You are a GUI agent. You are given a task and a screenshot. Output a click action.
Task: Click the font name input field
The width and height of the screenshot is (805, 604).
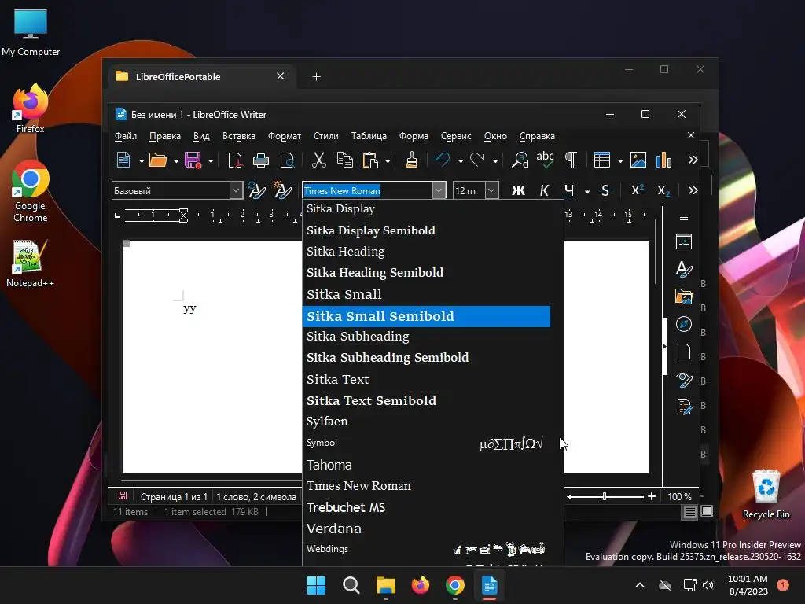368,190
